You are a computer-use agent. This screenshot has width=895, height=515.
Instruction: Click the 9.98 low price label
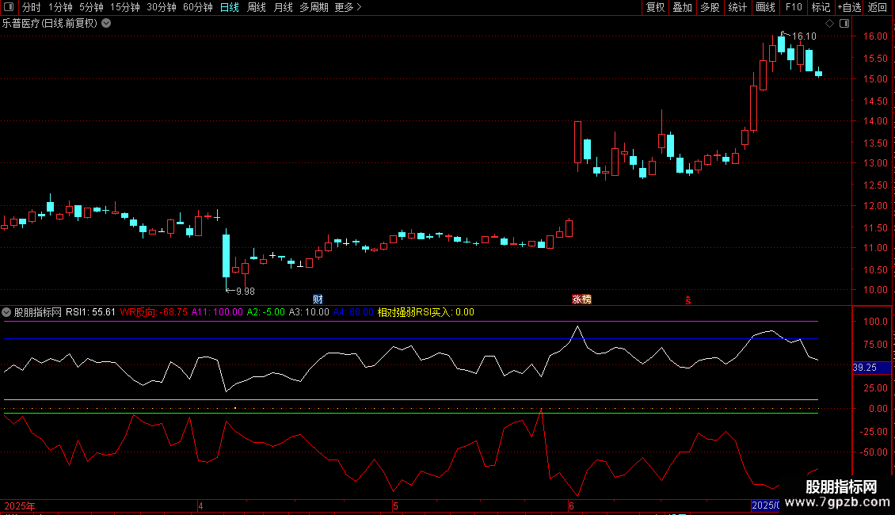(x=246, y=292)
